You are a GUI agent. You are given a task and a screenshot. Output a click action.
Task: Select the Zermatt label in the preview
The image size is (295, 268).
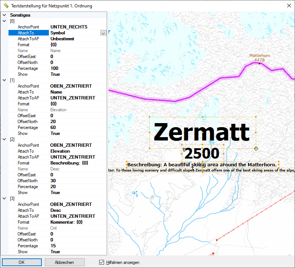201,132
